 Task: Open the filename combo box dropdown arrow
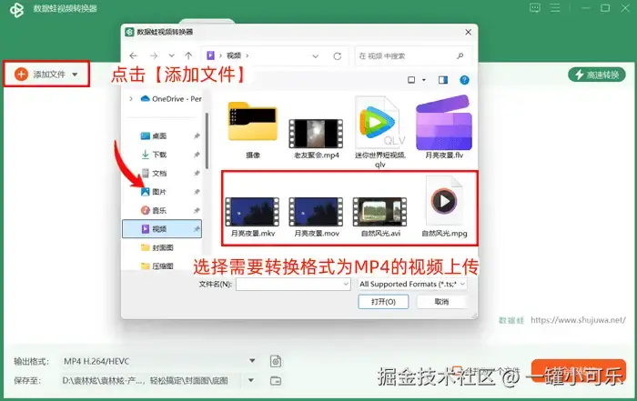346,284
